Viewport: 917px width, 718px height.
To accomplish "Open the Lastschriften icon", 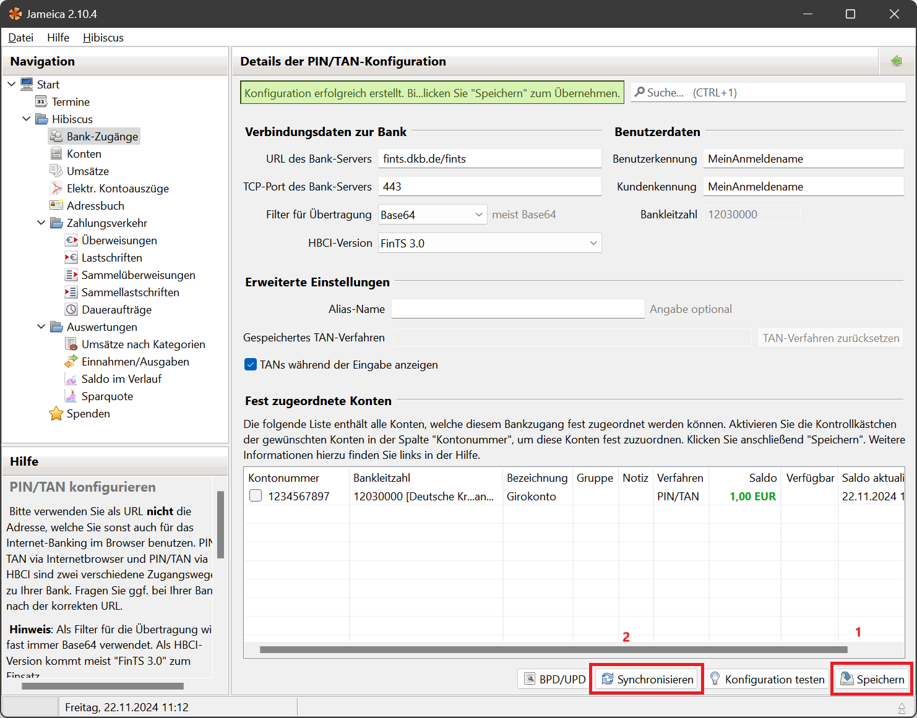I will (71, 257).
